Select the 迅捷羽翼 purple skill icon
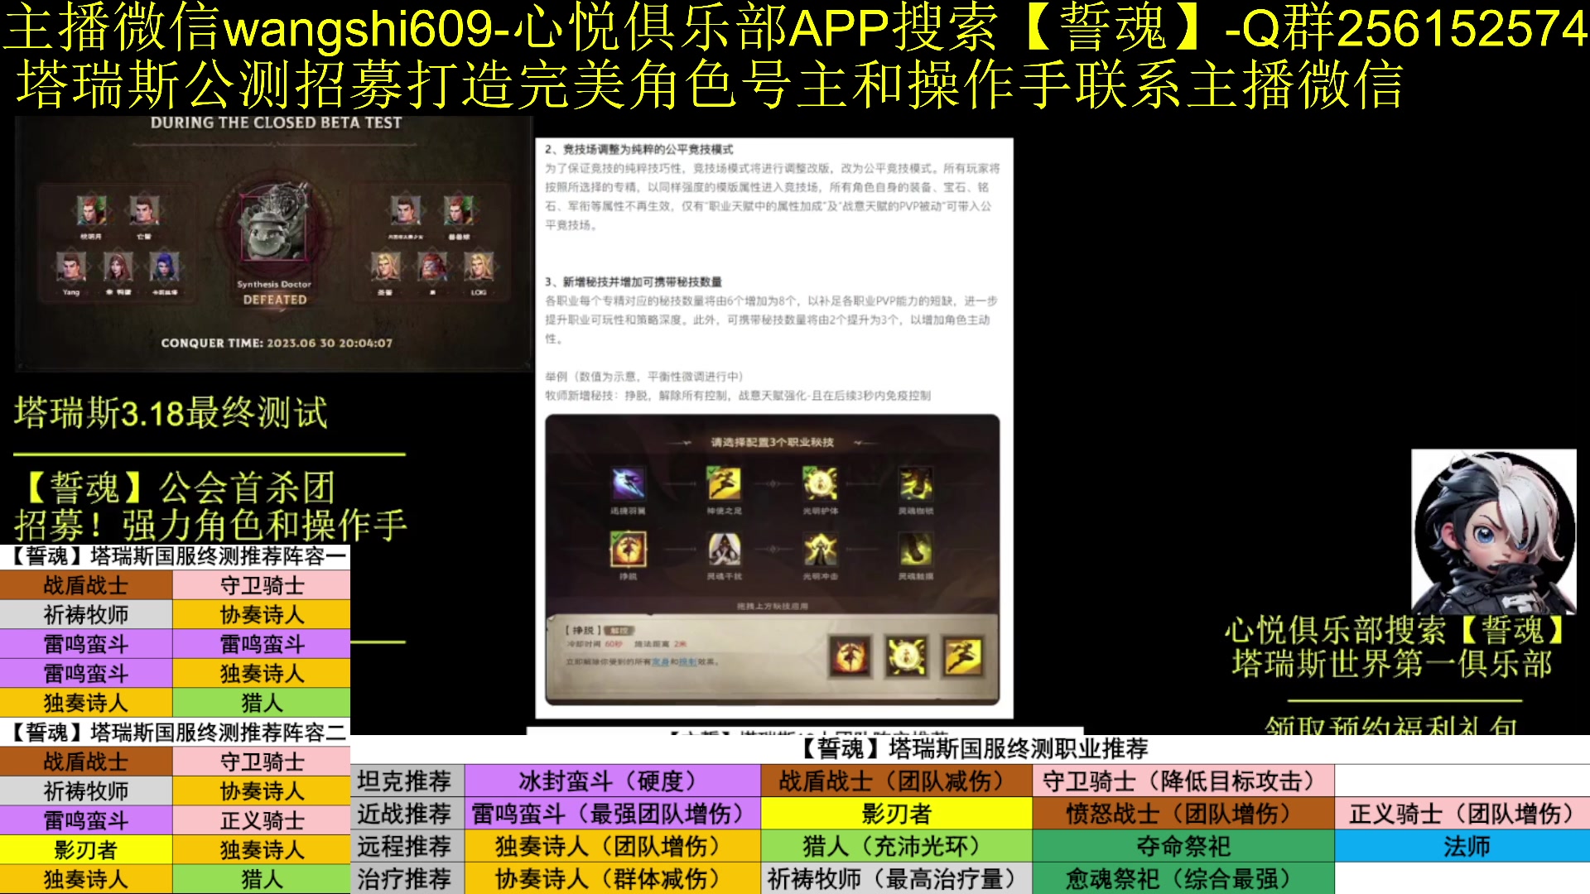This screenshot has height=894, width=1590. [x=628, y=483]
